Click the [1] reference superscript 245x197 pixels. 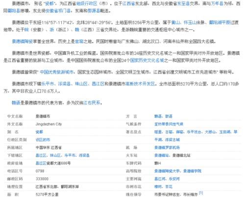click(x=201, y=193)
